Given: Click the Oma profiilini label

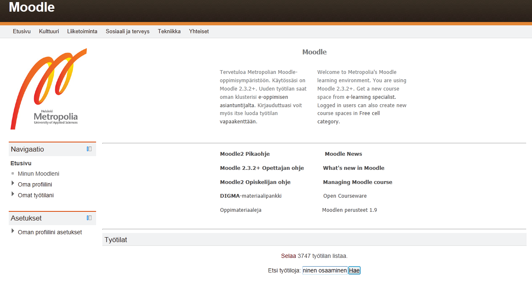Looking at the screenshot, I should [x=35, y=184].
